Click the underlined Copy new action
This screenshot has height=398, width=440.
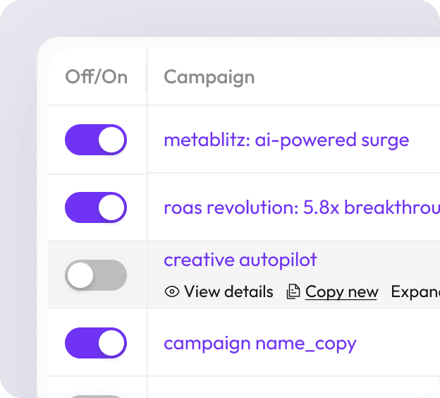(341, 292)
